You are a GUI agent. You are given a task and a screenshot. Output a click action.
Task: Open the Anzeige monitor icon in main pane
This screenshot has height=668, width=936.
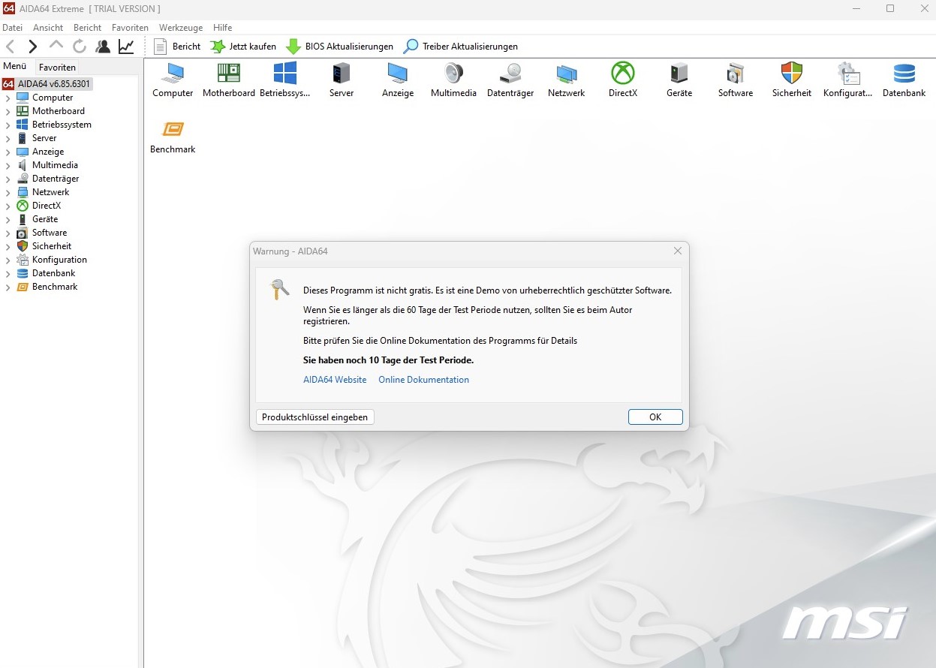point(398,74)
